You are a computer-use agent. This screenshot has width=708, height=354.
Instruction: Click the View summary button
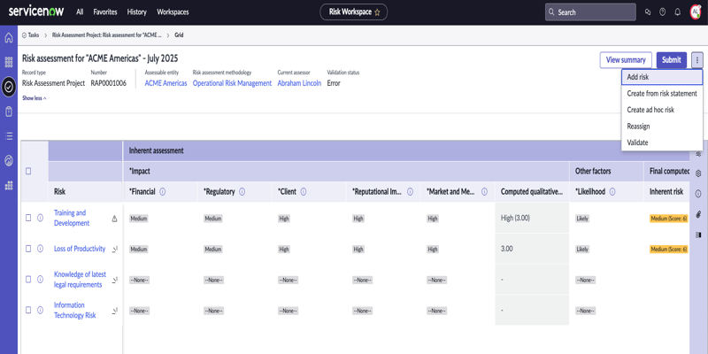point(626,60)
